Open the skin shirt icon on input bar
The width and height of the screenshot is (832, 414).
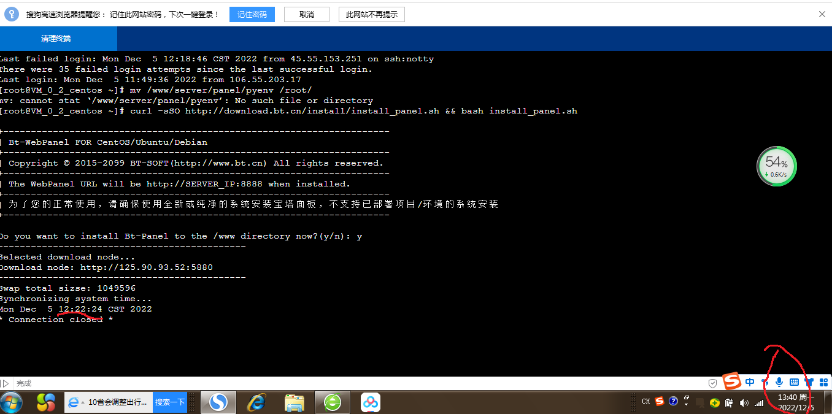click(x=809, y=382)
